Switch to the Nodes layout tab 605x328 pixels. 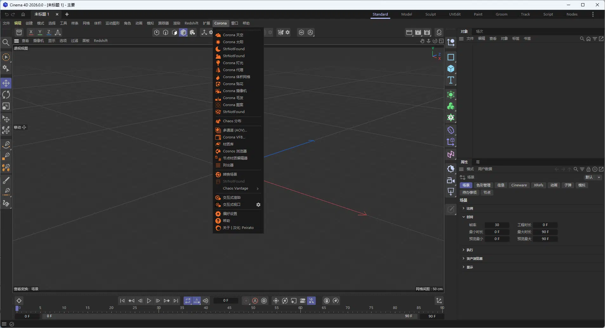pyautogui.click(x=572, y=14)
